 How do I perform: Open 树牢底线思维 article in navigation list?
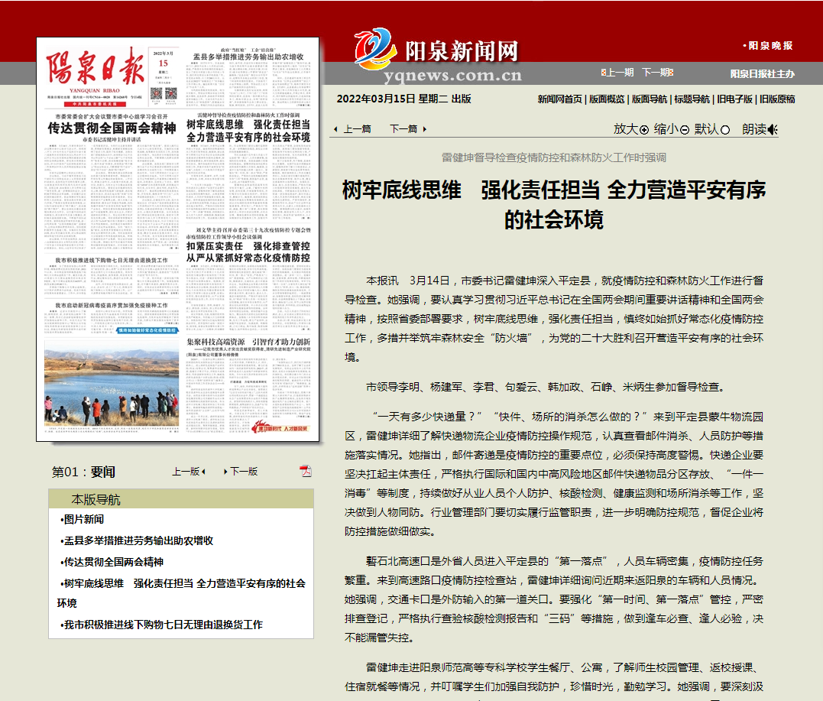181,593
